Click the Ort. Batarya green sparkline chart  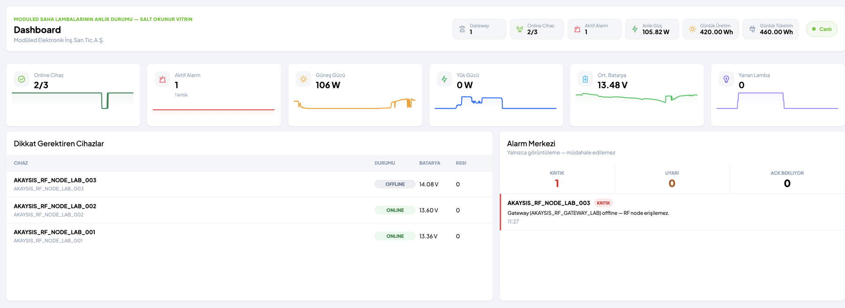pos(637,98)
